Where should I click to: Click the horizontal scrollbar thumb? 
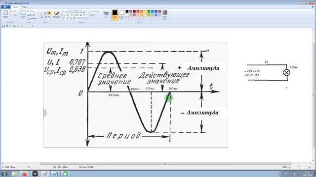tap(165, 164)
